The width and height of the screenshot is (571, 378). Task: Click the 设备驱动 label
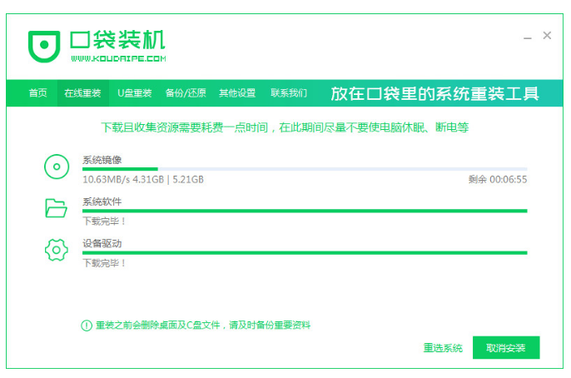pyautogui.click(x=102, y=244)
